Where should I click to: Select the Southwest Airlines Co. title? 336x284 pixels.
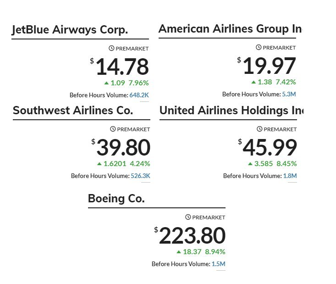(73, 111)
